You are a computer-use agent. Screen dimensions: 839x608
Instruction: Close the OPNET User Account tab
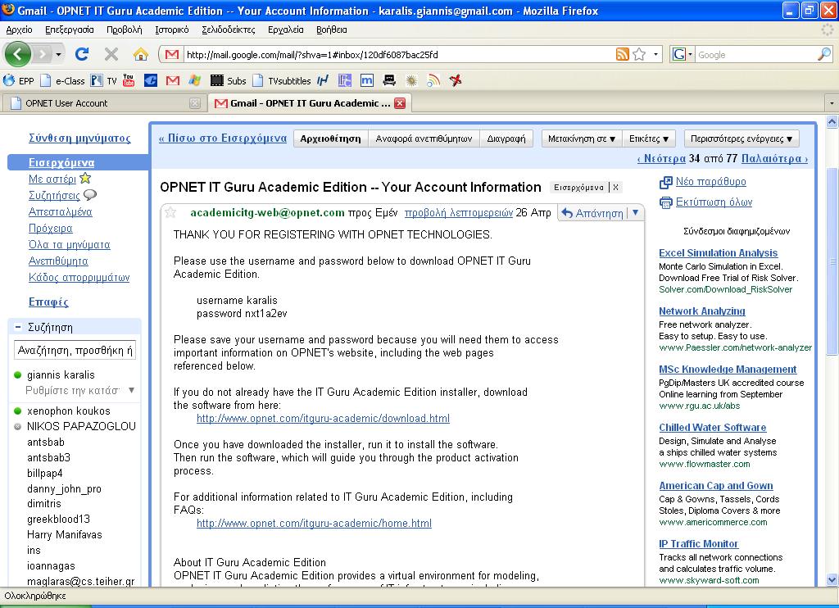195,103
